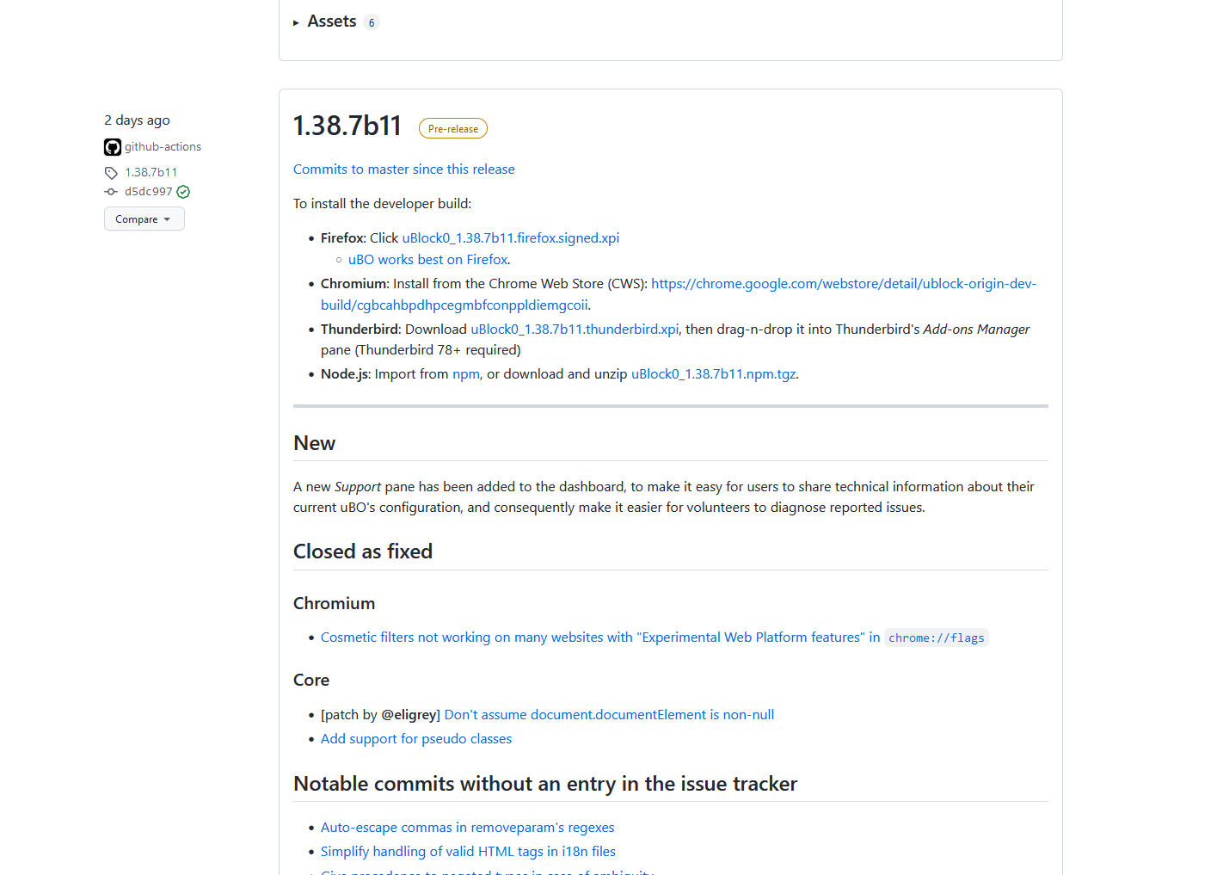Open the npm import link
Image resolution: width=1217 pixels, height=875 pixels.
click(x=465, y=373)
